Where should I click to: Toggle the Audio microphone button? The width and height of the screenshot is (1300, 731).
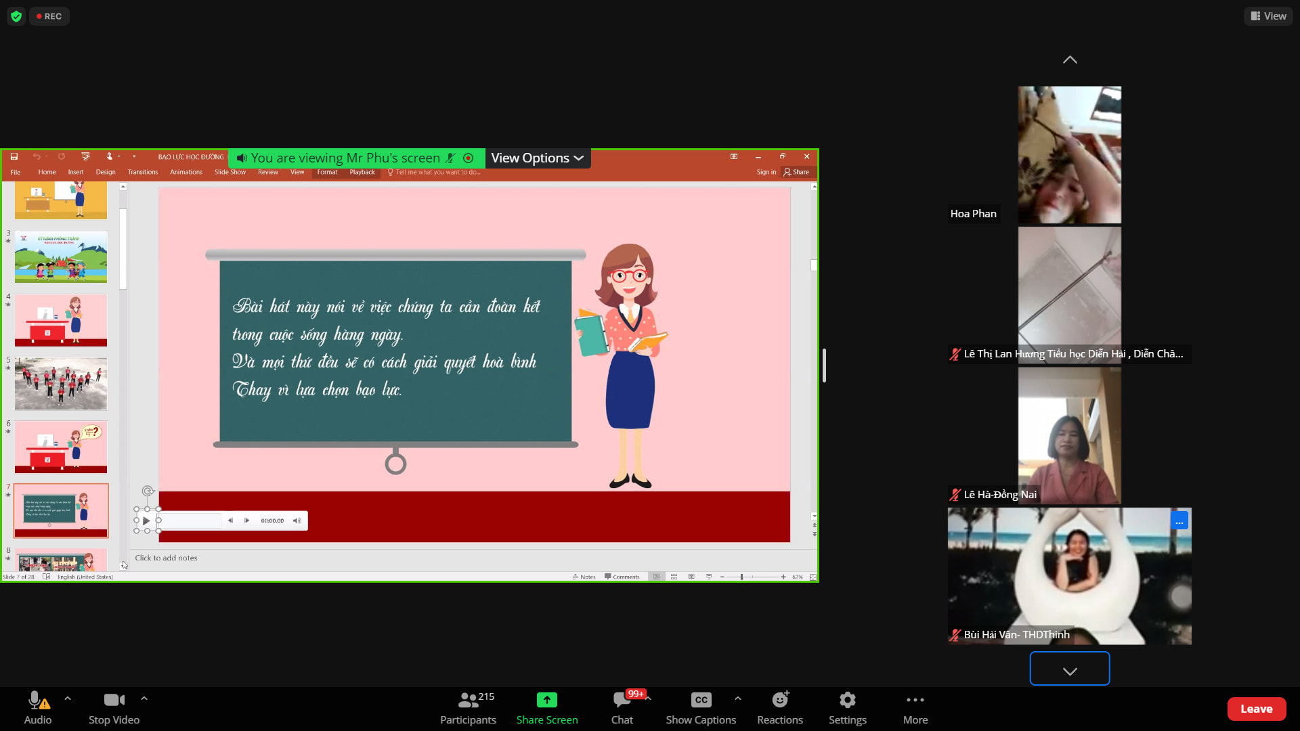click(x=38, y=708)
